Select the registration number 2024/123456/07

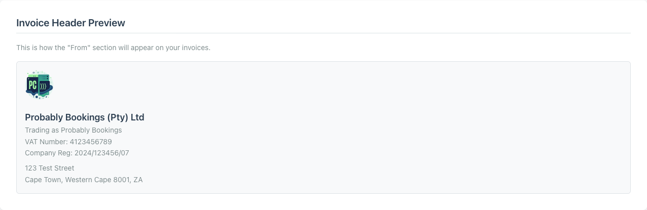[x=102, y=153]
